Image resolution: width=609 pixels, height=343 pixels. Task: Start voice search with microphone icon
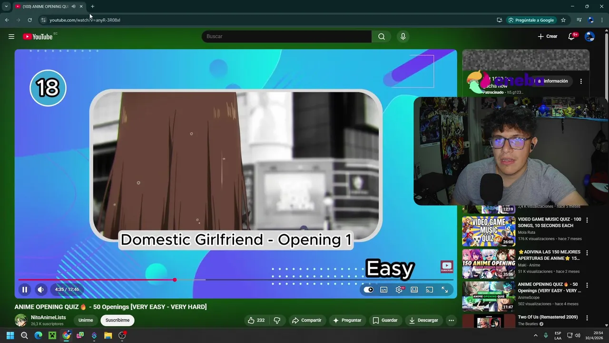[x=403, y=37]
